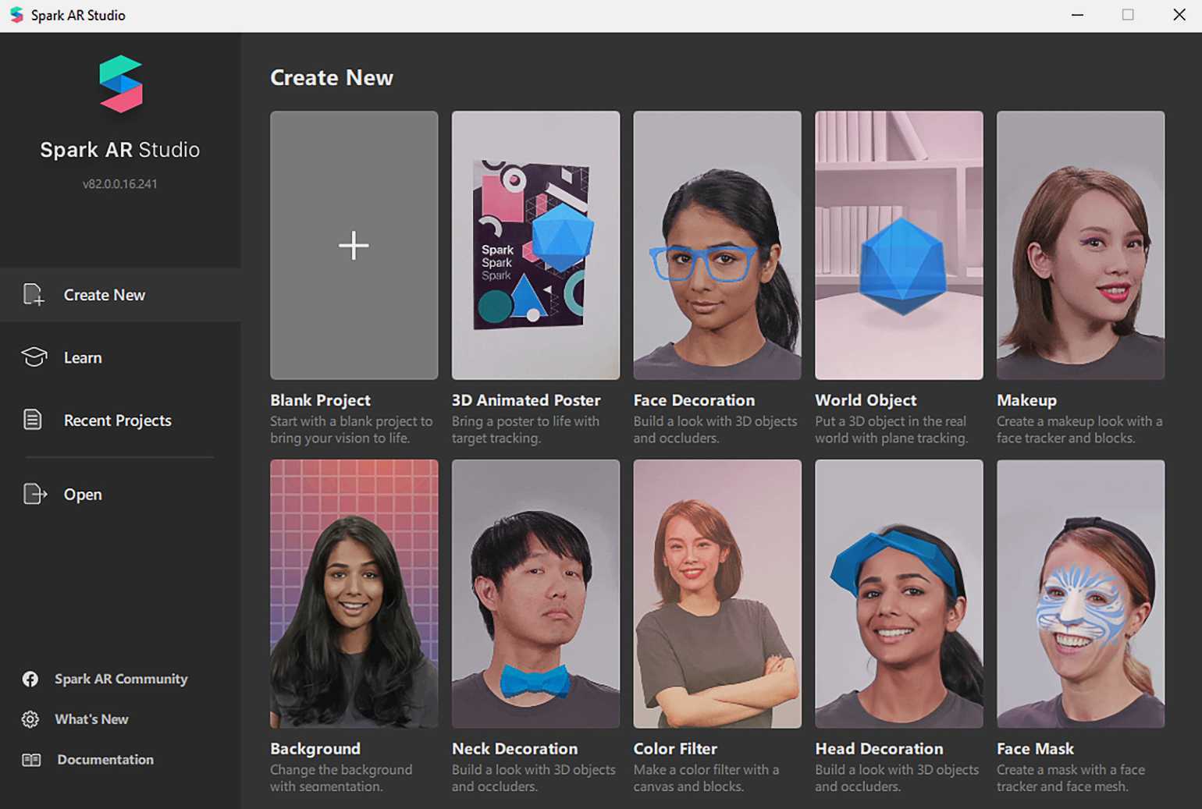Click the Create New page-plus icon
The height and width of the screenshot is (809, 1202).
[34, 294]
